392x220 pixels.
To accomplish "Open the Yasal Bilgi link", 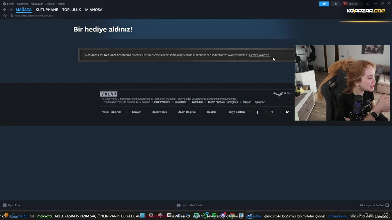I will coord(180,102).
